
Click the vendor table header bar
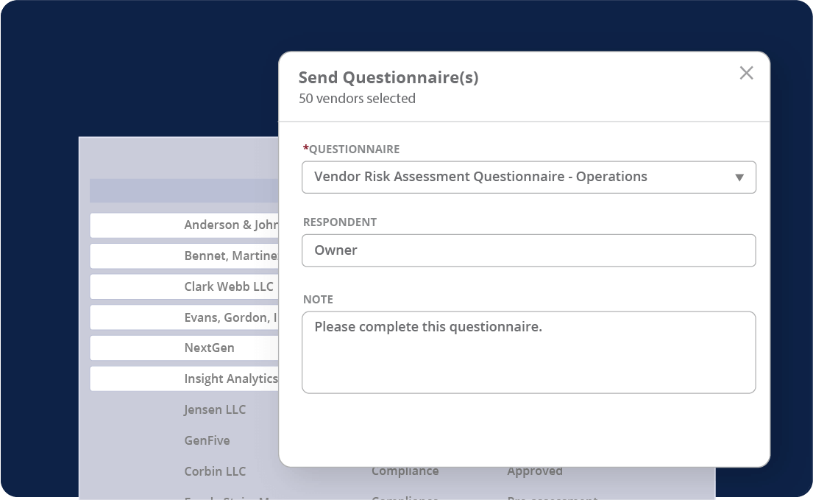[x=184, y=191]
